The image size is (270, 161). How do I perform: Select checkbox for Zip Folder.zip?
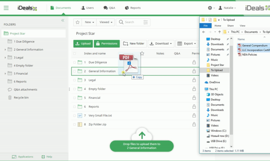click(74, 124)
